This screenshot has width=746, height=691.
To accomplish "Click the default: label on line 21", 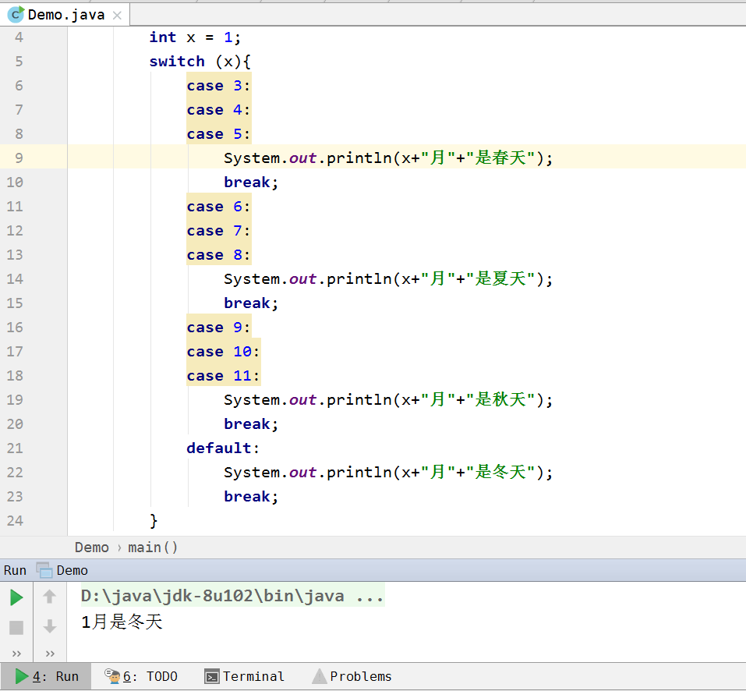I will point(223,448).
